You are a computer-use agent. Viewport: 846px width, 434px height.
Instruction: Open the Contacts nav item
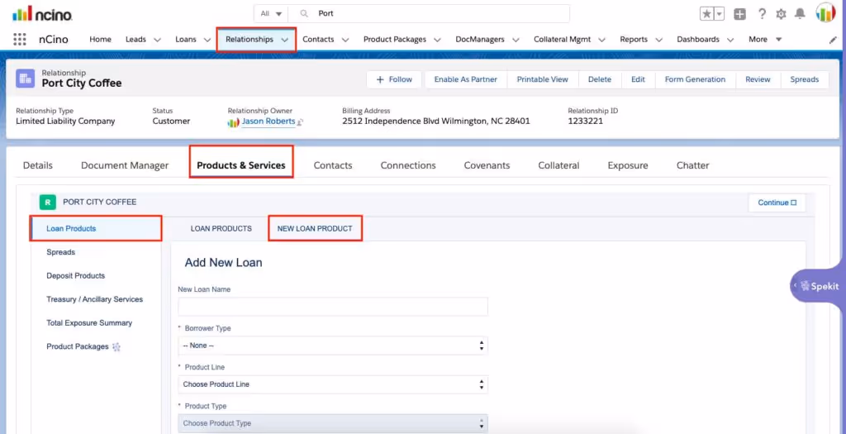(x=318, y=40)
